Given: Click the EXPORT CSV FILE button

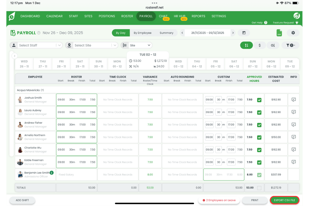Looking at the screenshot, I should coord(284,200).
